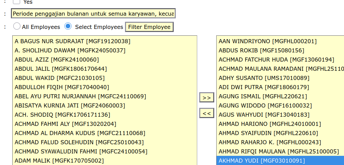Select ABDUL AZIZ employee entry
Image resolution: width=344 pixels, height=165 pixels.
click(x=57, y=60)
